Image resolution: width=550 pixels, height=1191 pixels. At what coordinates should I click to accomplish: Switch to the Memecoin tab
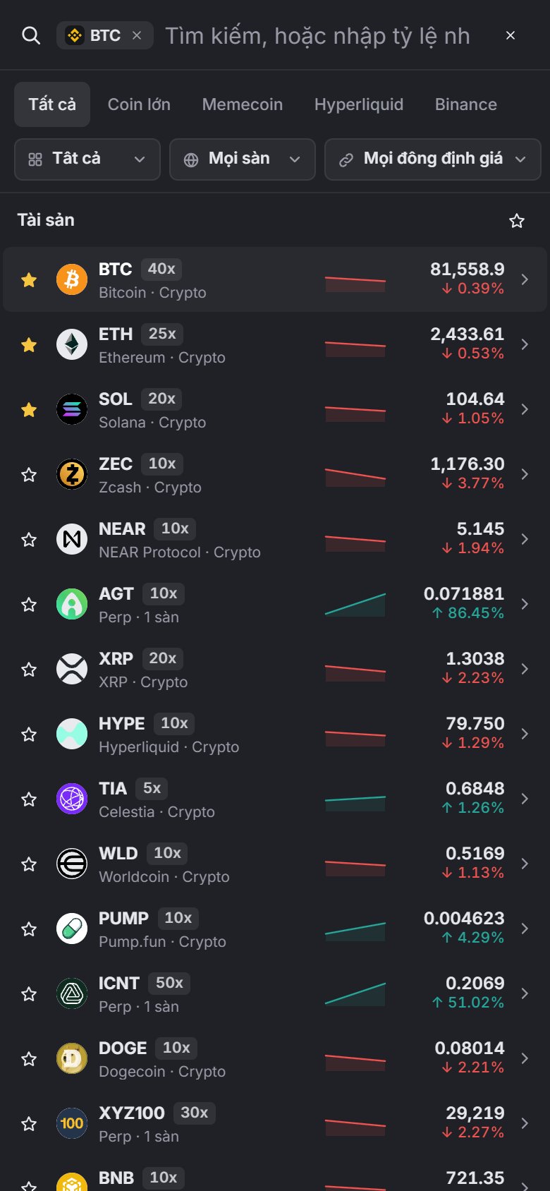click(243, 104)
